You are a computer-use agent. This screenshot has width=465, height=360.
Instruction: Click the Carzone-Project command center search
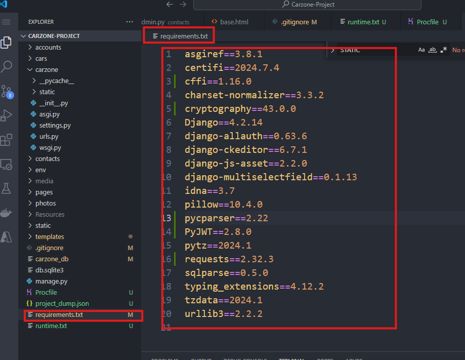pos(307,5)
